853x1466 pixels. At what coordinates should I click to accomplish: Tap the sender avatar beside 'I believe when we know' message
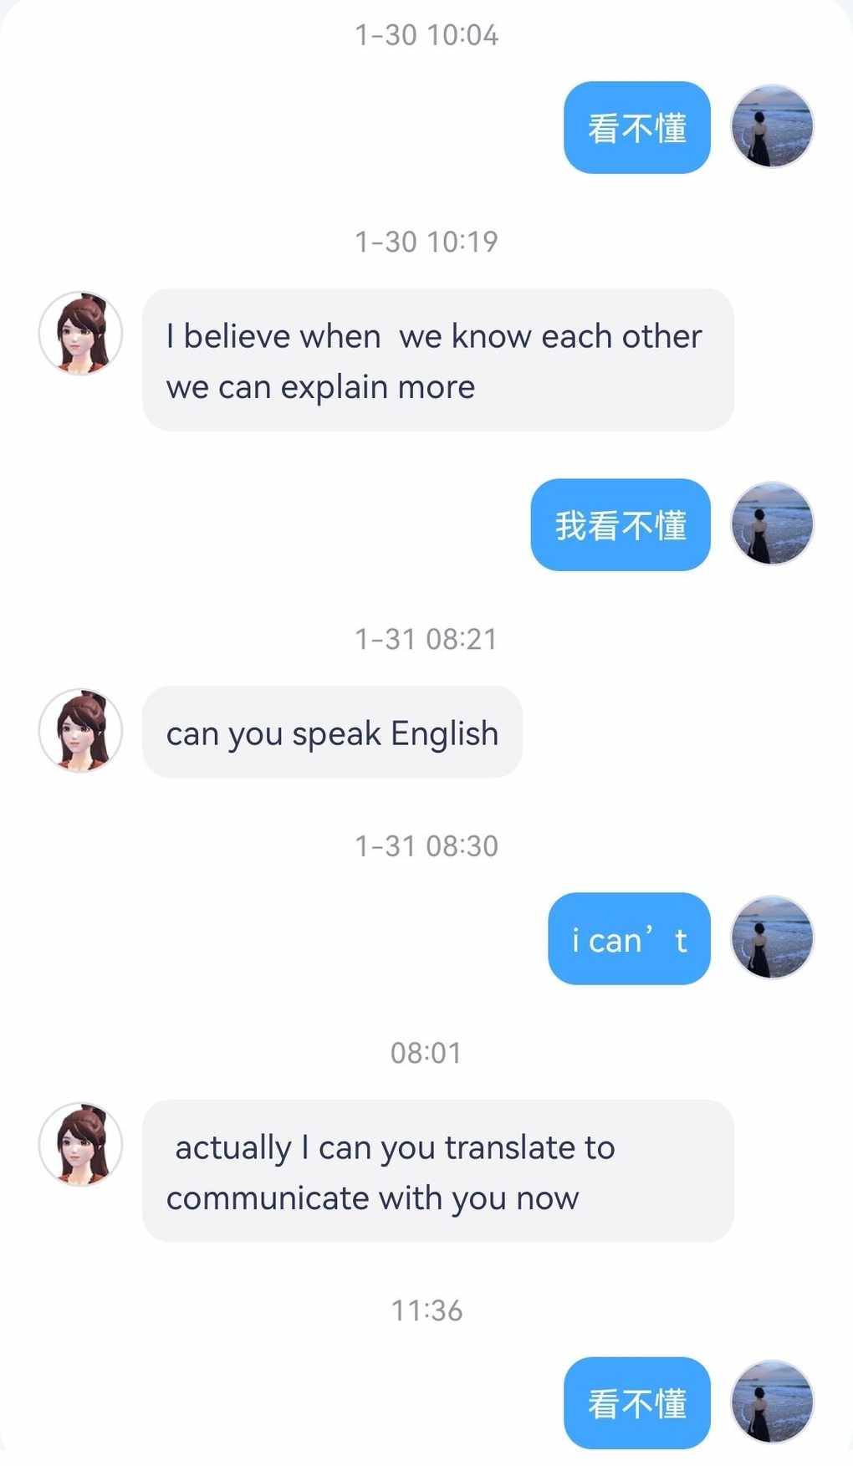(x=81, y=333)
